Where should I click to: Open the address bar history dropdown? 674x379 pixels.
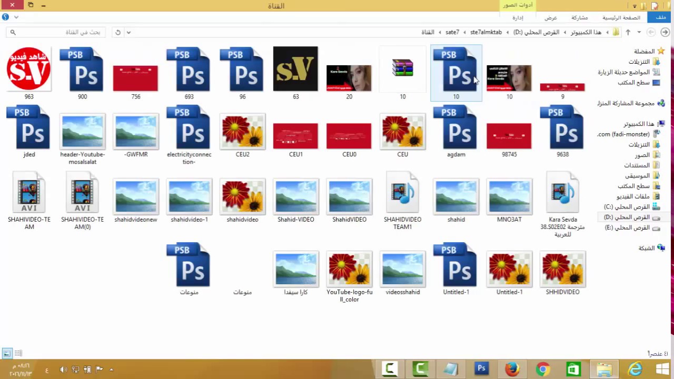(128, 32)
